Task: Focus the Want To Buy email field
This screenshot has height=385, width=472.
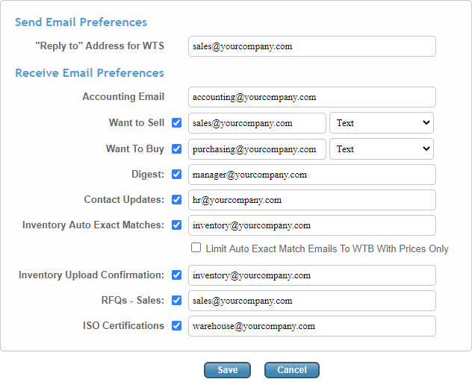Action: 257,149
